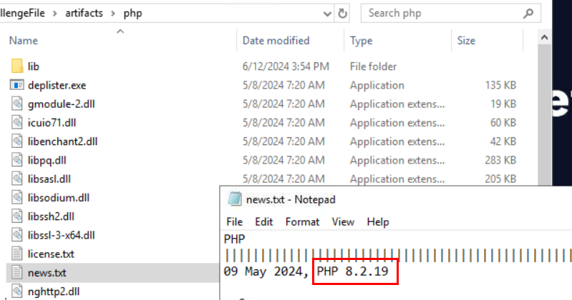Click the nghttp2.dll file icon
This screenshot has height=300, width=572.
(x=16, y=291)
